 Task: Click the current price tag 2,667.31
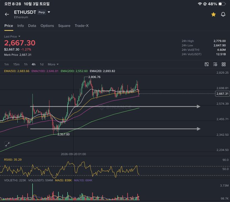tap(222, 94)
